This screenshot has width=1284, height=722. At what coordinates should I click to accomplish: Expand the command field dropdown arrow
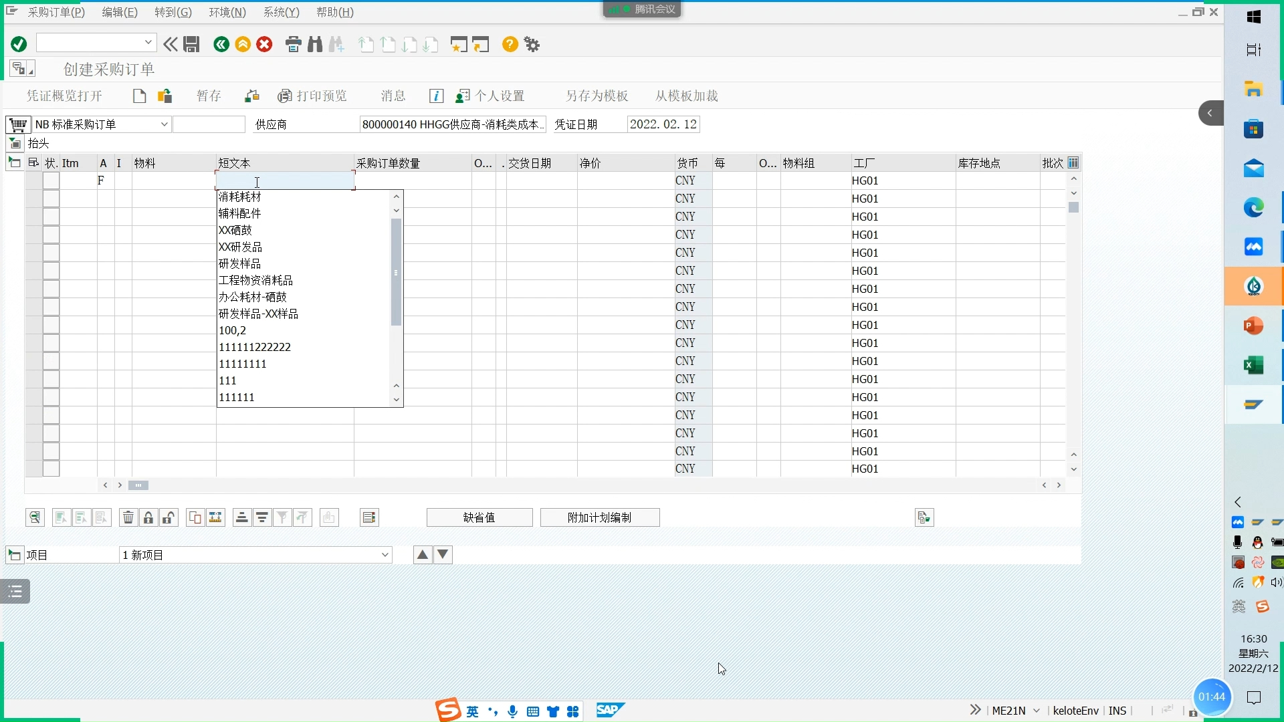point(148,43)
